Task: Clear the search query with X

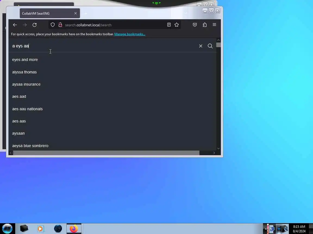Action: click(x=201, y=46)
